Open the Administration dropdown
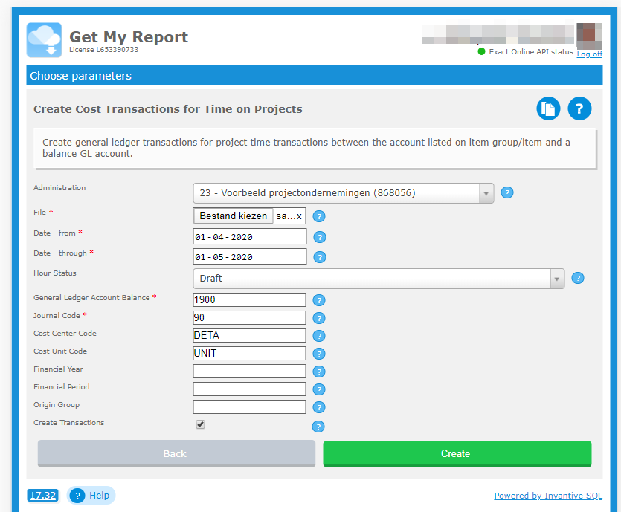 click(344, 193)
